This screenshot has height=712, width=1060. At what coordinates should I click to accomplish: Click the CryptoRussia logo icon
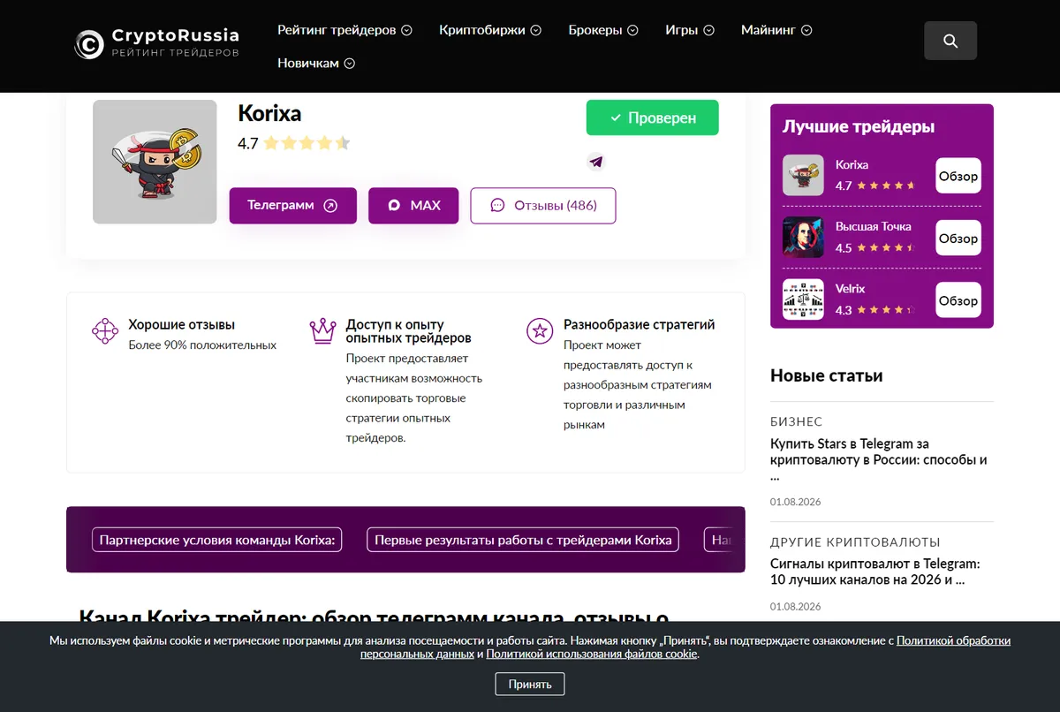89,43
